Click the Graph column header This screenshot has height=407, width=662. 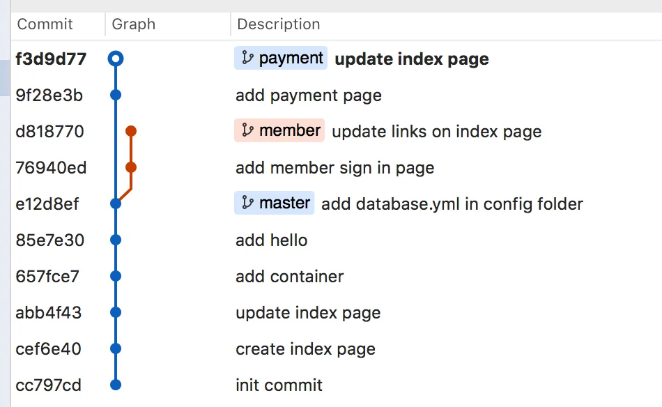tap(134, 24)
